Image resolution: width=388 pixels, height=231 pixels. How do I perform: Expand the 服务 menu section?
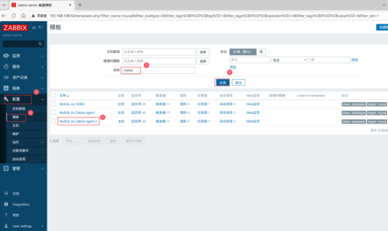pyautogui.click(x=43, y=67)
